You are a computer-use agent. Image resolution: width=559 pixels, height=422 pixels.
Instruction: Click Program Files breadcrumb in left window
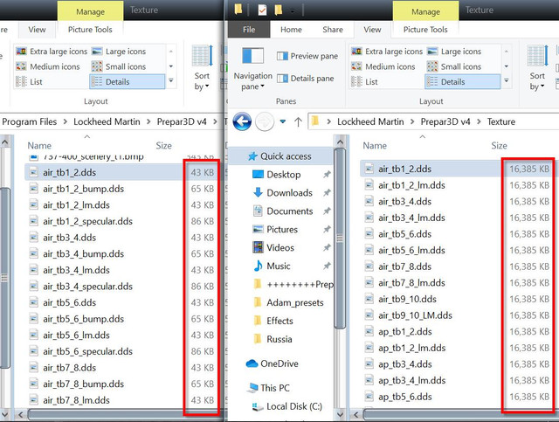[29, 122]
